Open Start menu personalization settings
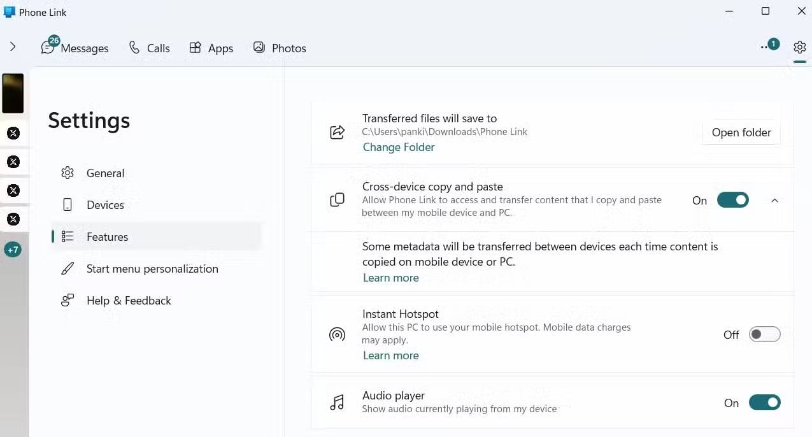Screen dimensions: 812x437 pos(152,269)
